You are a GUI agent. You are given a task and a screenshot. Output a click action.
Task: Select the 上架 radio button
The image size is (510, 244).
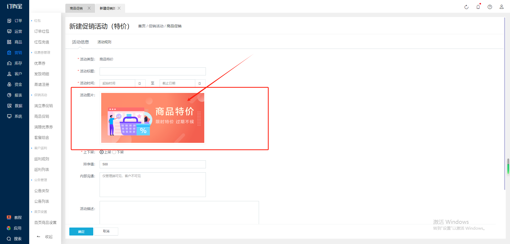101,152
